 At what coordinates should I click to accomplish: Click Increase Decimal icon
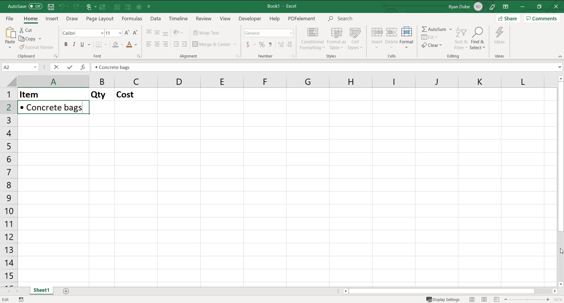pyautogui.click(x=281, y=44)
